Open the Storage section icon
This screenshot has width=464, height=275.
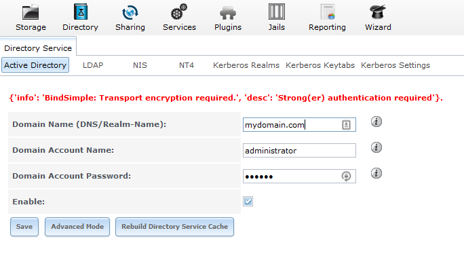[31, 12]
